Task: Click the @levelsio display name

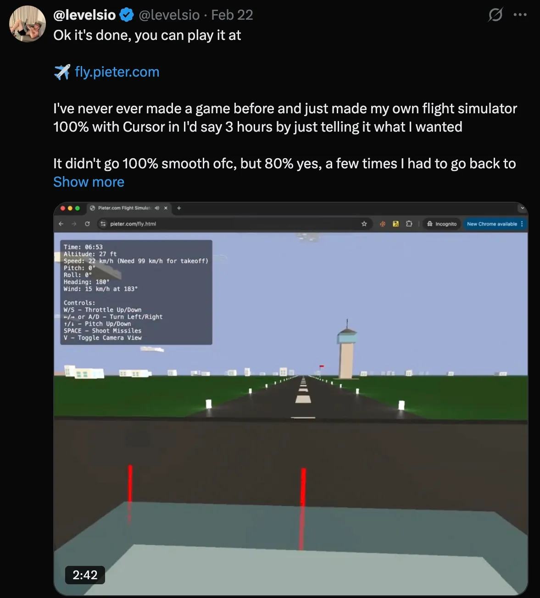Action: click(84, 15)
